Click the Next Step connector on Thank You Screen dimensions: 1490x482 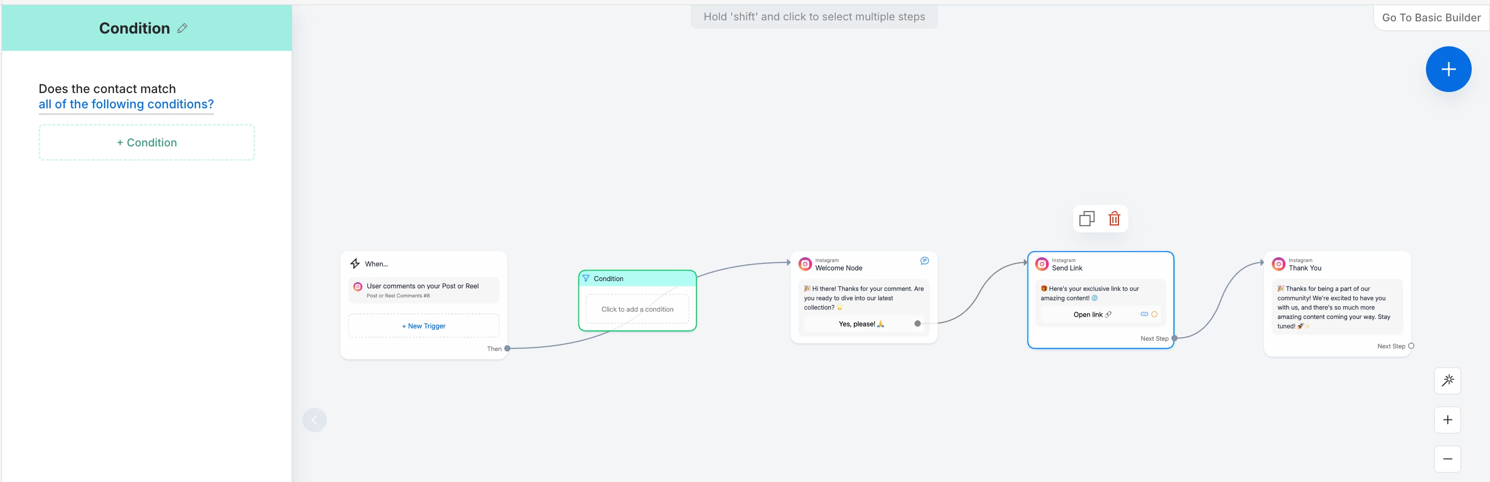1411,346
